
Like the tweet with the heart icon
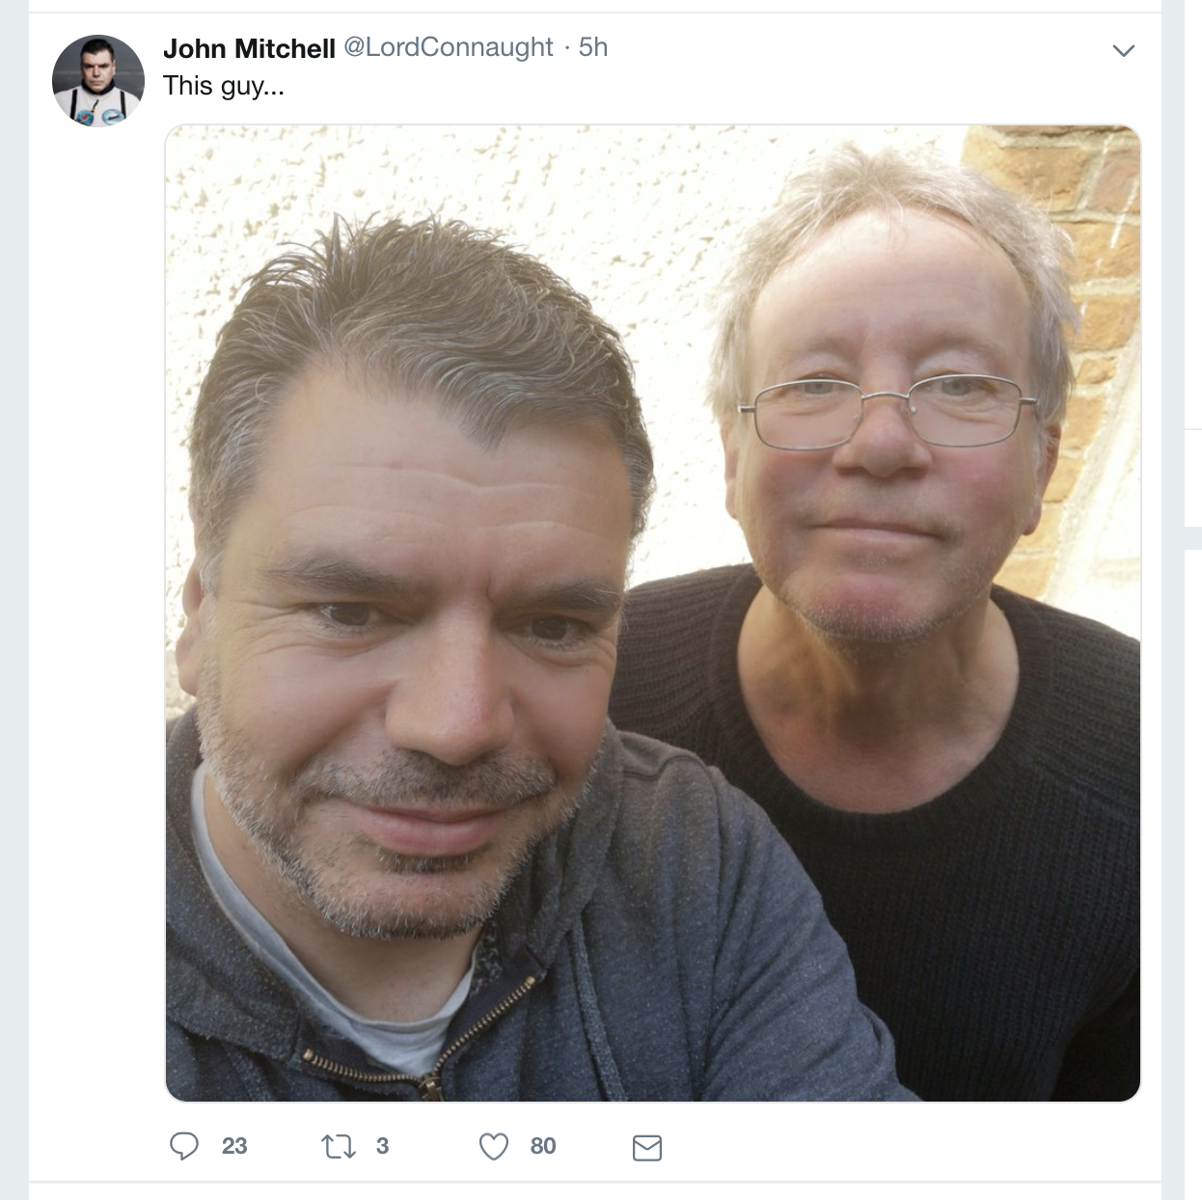click(494, 1146)
